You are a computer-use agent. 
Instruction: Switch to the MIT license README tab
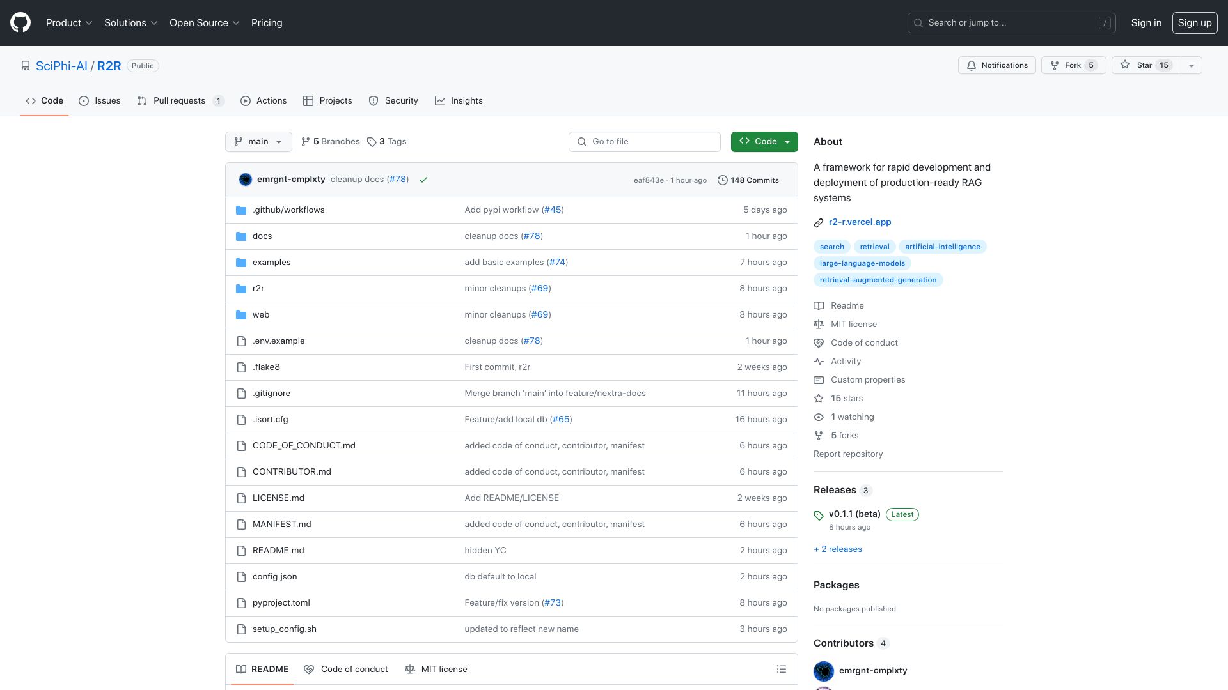click(436, 670)
